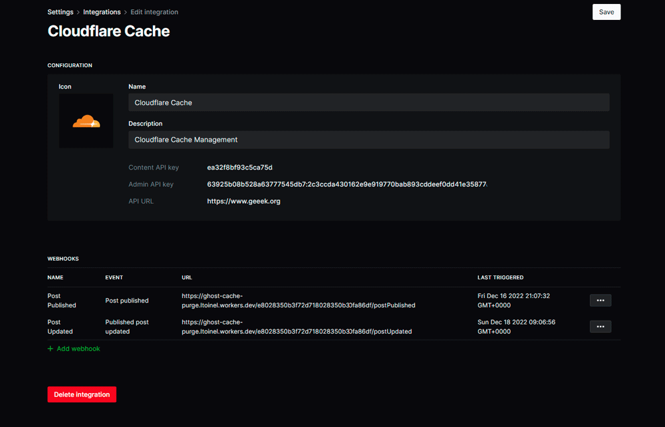Go to Settings breadcrumb
The image size is (665, 427).
tap(61, 12)
